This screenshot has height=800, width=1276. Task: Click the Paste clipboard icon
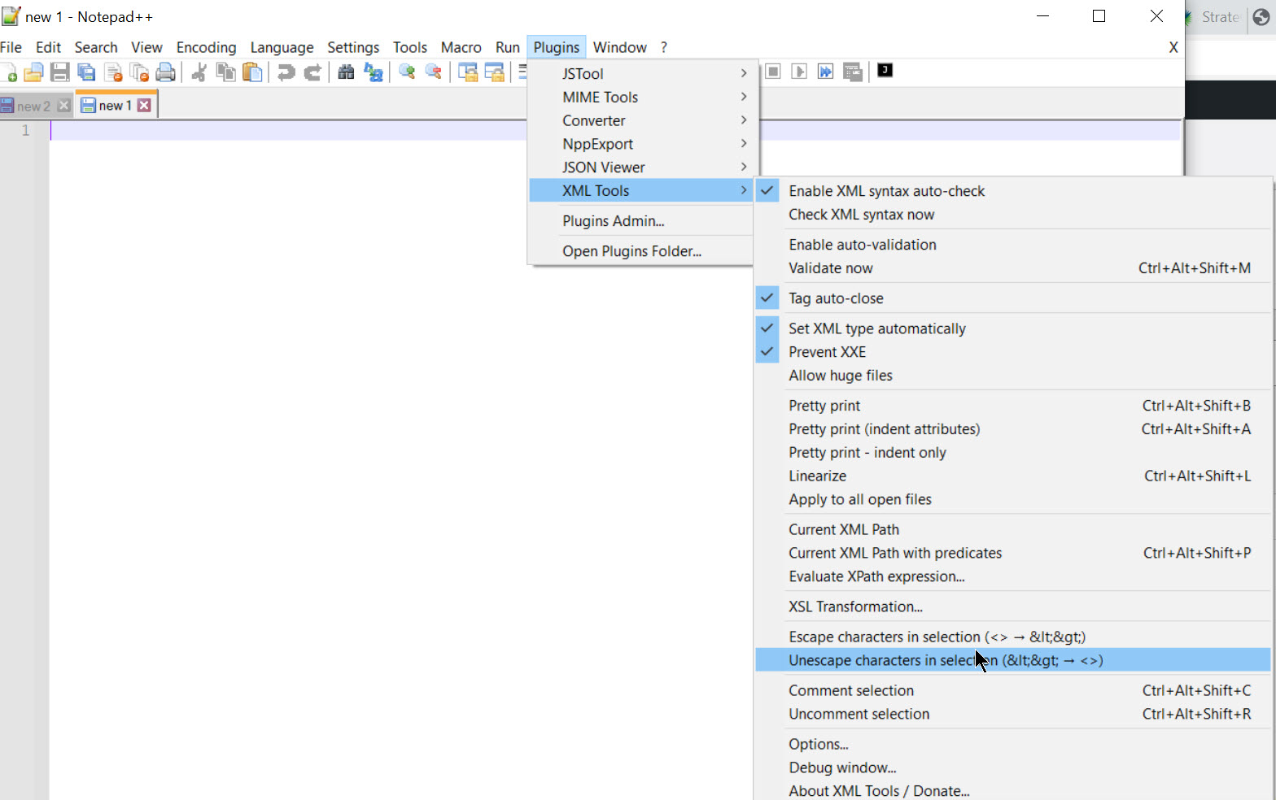tap(252, 73)
